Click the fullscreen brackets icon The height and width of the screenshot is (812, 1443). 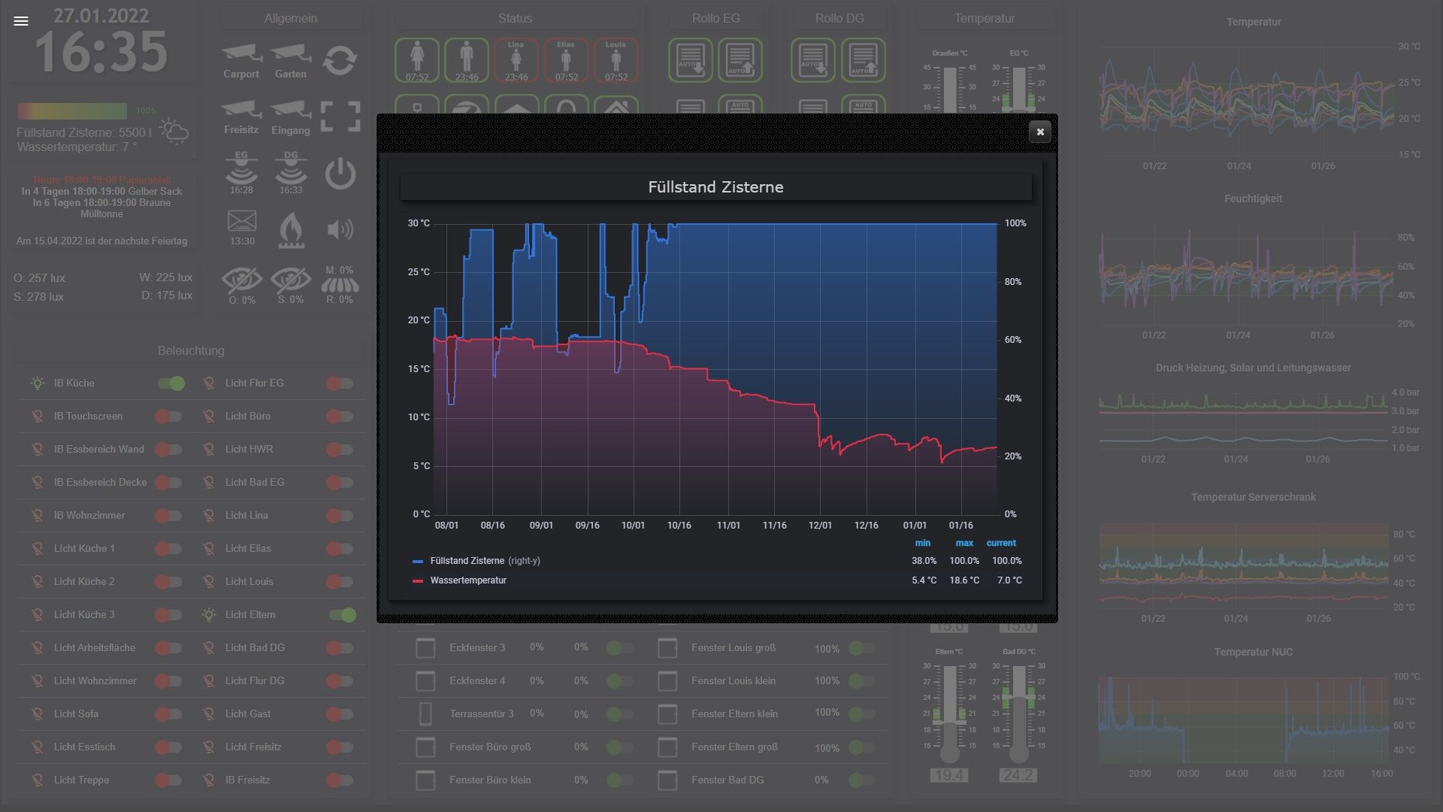pyautogui.click(x=340, y=117)
